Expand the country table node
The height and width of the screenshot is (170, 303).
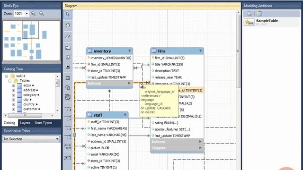pos(13,104)
